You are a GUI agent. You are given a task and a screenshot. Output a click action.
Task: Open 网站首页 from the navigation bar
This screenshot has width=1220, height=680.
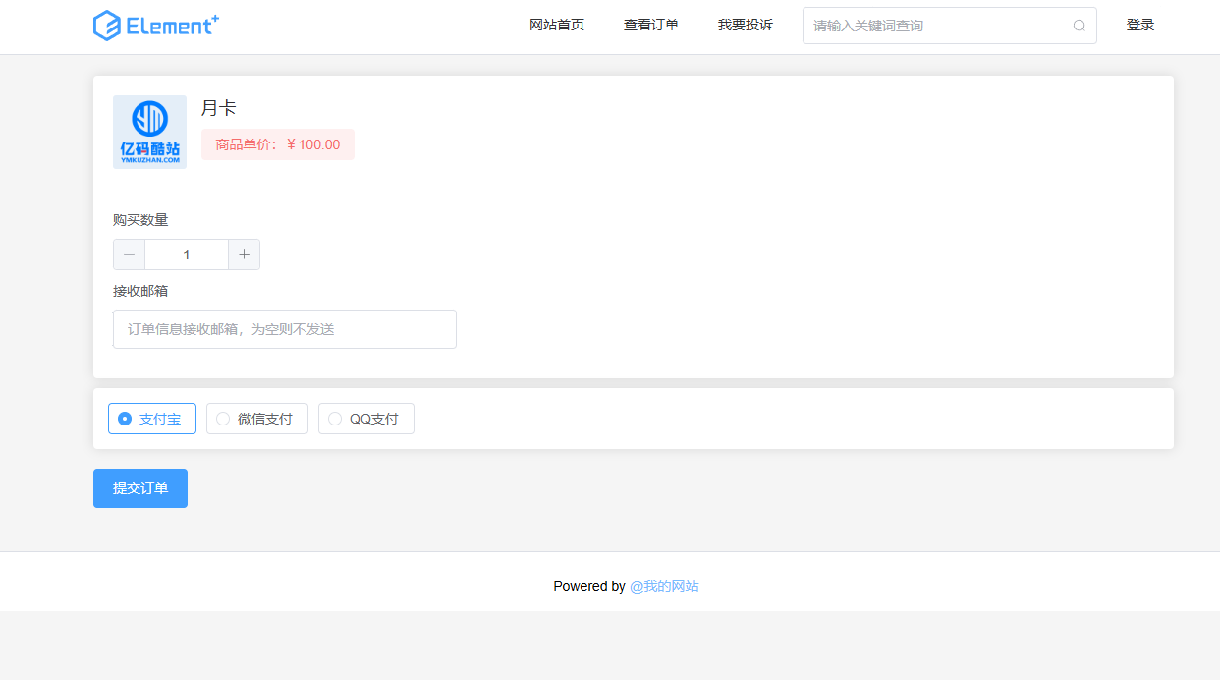pos(557,25)
